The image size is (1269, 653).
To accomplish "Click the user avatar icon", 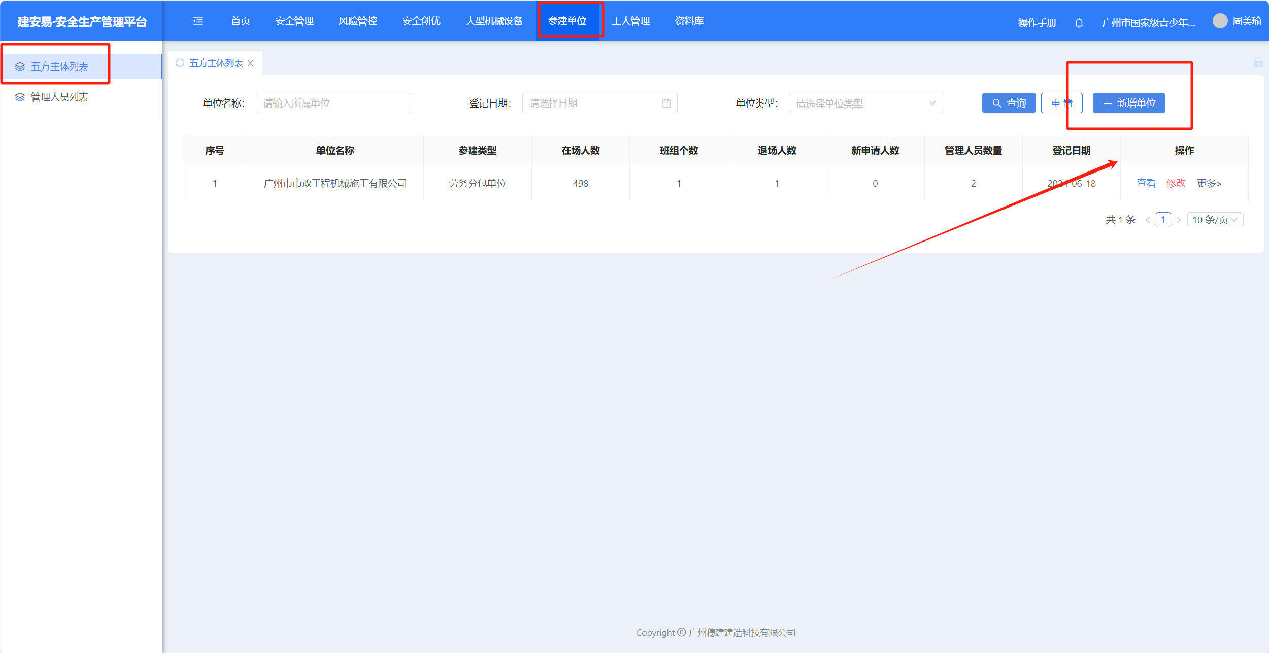I will pyautogui.click(x=1220, y=21).
